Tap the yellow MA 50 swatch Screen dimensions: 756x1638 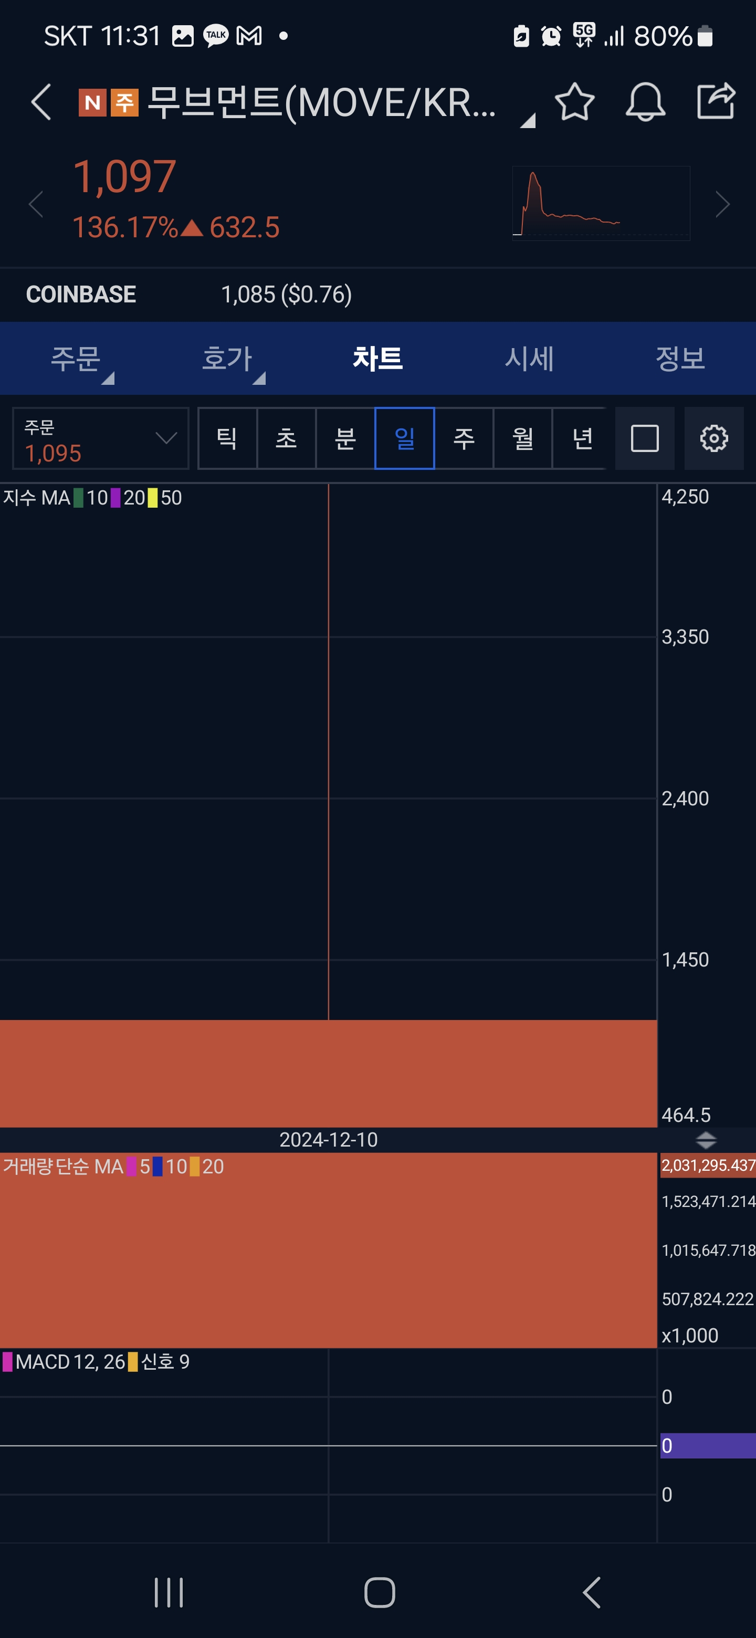coord(153,498)
